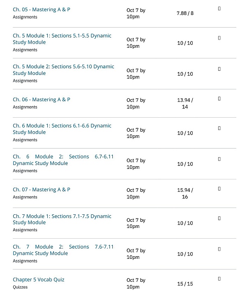Open the Chapter 5 Vocab Quiz link
247x295 pixels.
pyautogui.click(x=38, y=280)
